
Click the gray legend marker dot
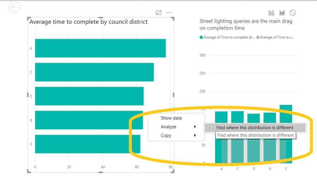coord(258,37)
